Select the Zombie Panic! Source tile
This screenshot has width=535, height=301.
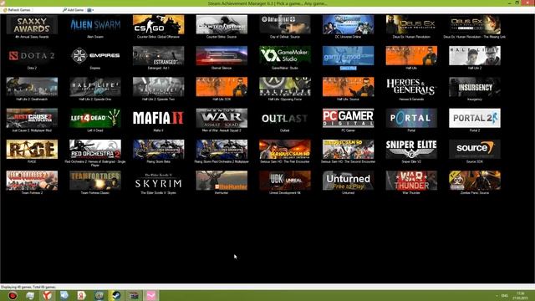coord(475,181)
